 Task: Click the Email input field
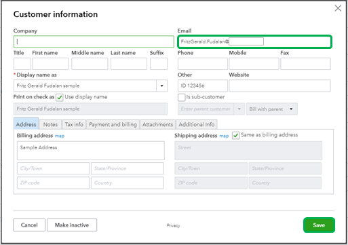(254, 41)
